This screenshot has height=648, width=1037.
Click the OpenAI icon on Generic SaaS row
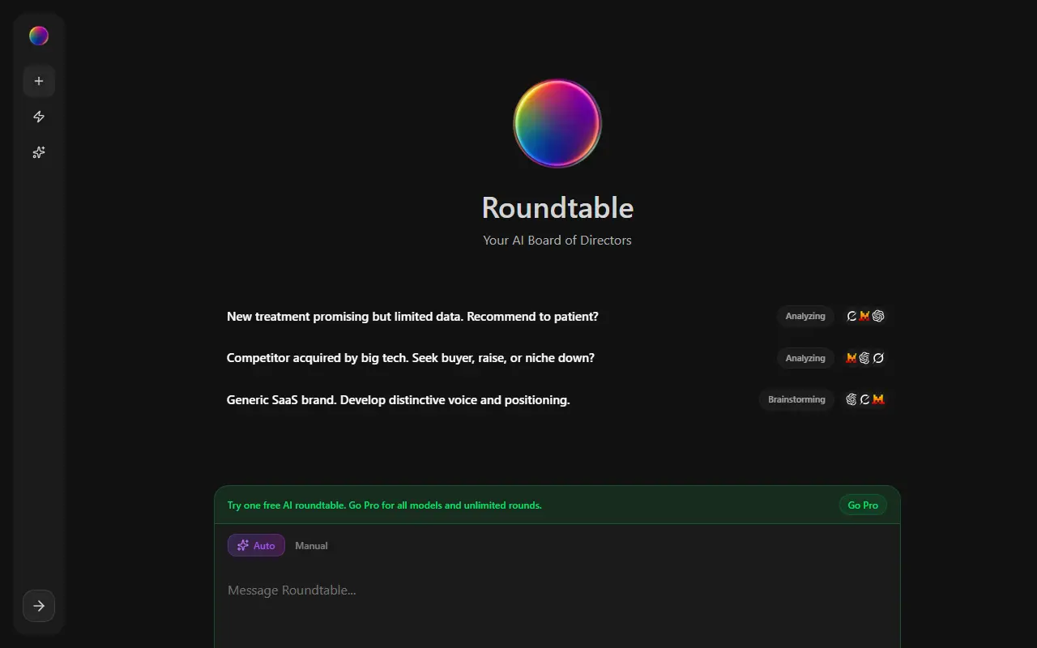[x=851, y=399]
